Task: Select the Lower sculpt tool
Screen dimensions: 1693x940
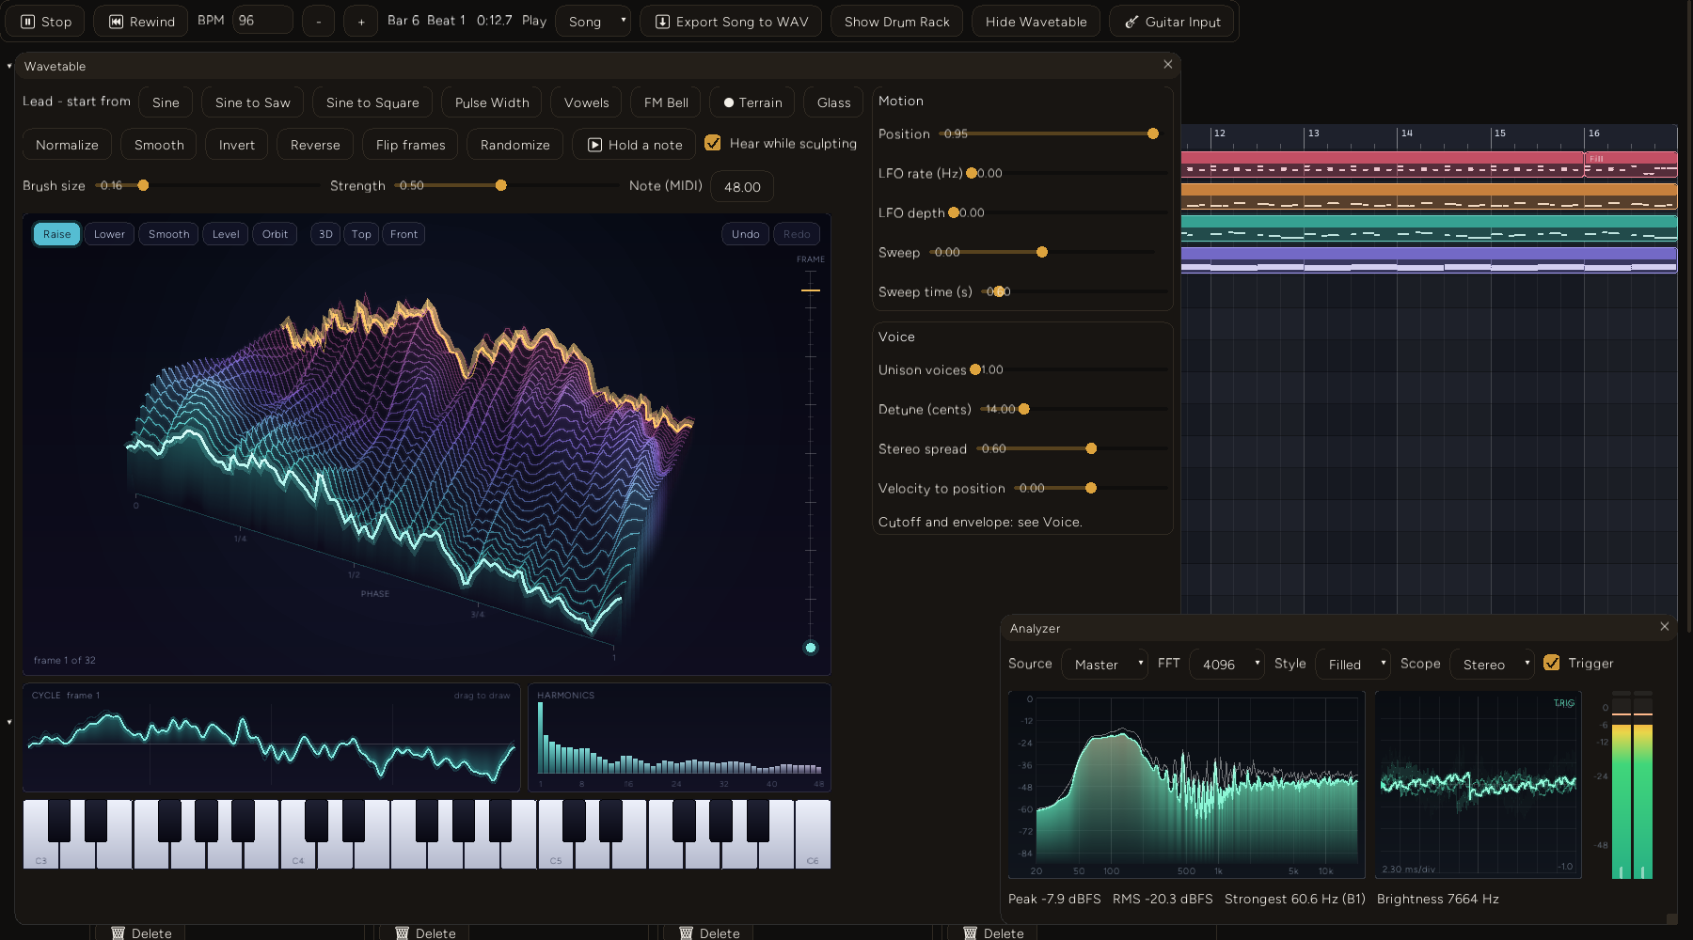Action: click(x=109, y=234)
